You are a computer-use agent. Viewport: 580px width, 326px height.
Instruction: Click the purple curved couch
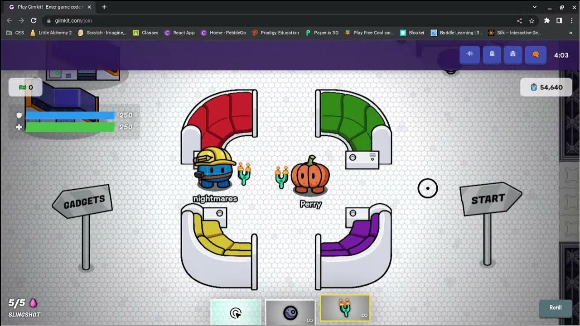tap(354, 247)
